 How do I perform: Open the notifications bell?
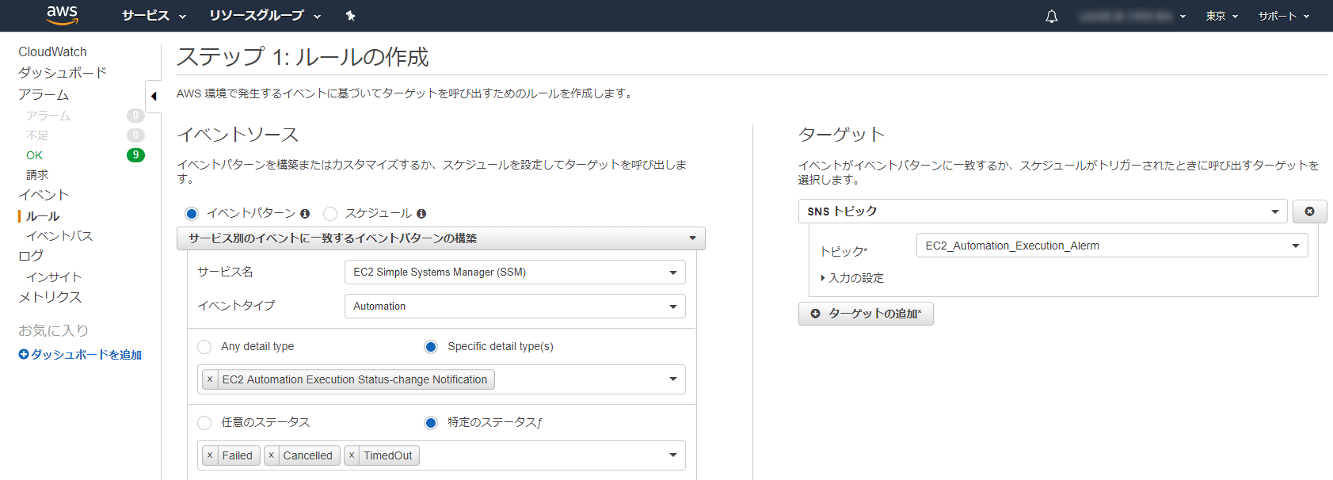1051,16
